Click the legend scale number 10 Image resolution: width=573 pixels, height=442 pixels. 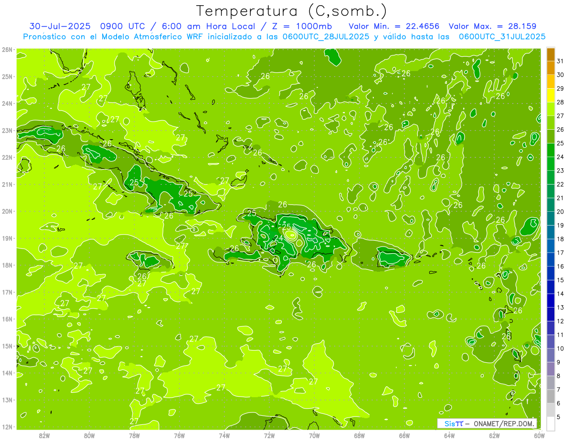560,349
